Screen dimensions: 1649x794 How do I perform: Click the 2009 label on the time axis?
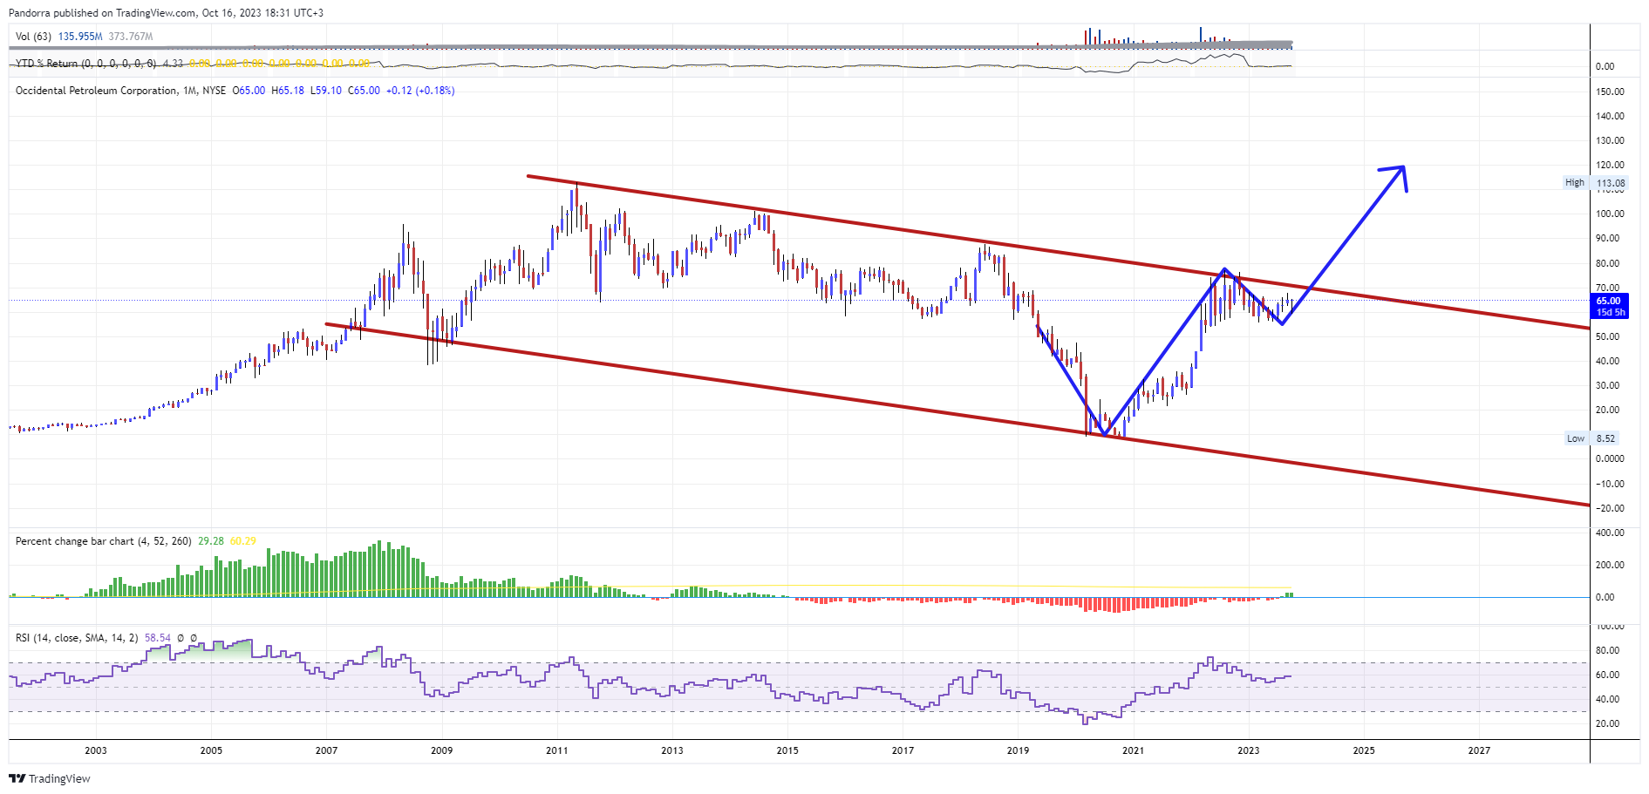[x=442, y=750]
